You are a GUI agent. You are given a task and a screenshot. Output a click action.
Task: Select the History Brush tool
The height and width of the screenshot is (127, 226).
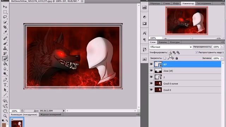5,53
